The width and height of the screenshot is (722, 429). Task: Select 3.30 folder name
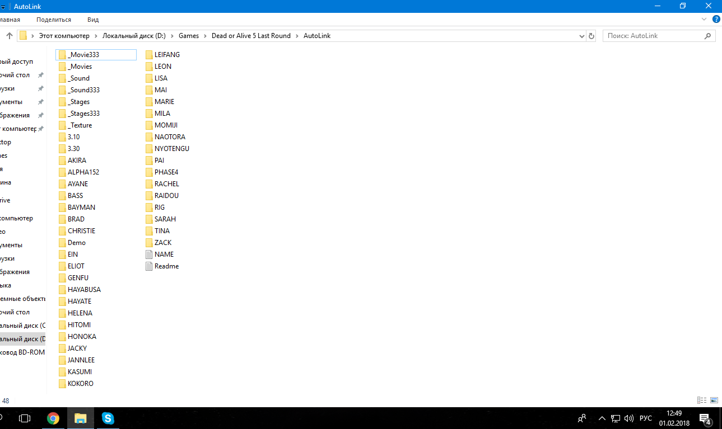pyautogui.click(x=73, y=149)
